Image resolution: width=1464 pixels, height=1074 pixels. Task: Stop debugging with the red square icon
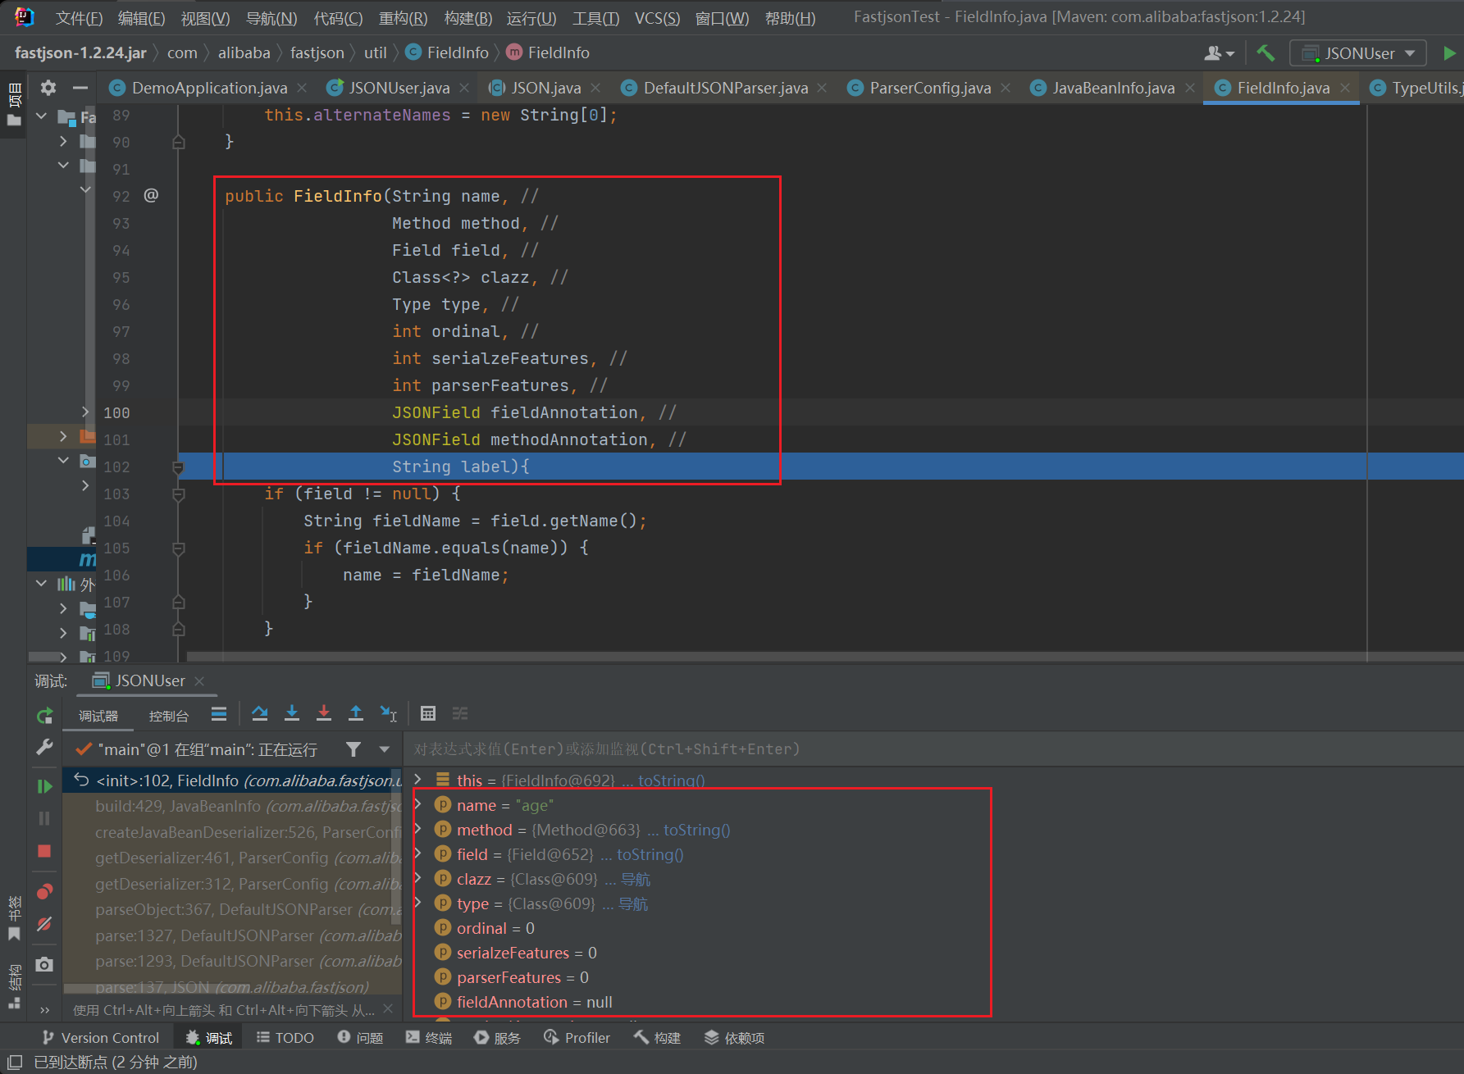pyautogui.click(x=44, y=851)
